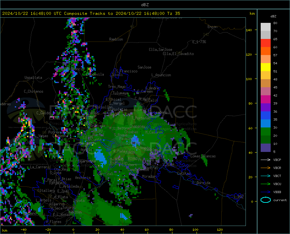Click the Clla.El_Cavadito place label
The height and width of the screenshot is (234, 290).
178,54
